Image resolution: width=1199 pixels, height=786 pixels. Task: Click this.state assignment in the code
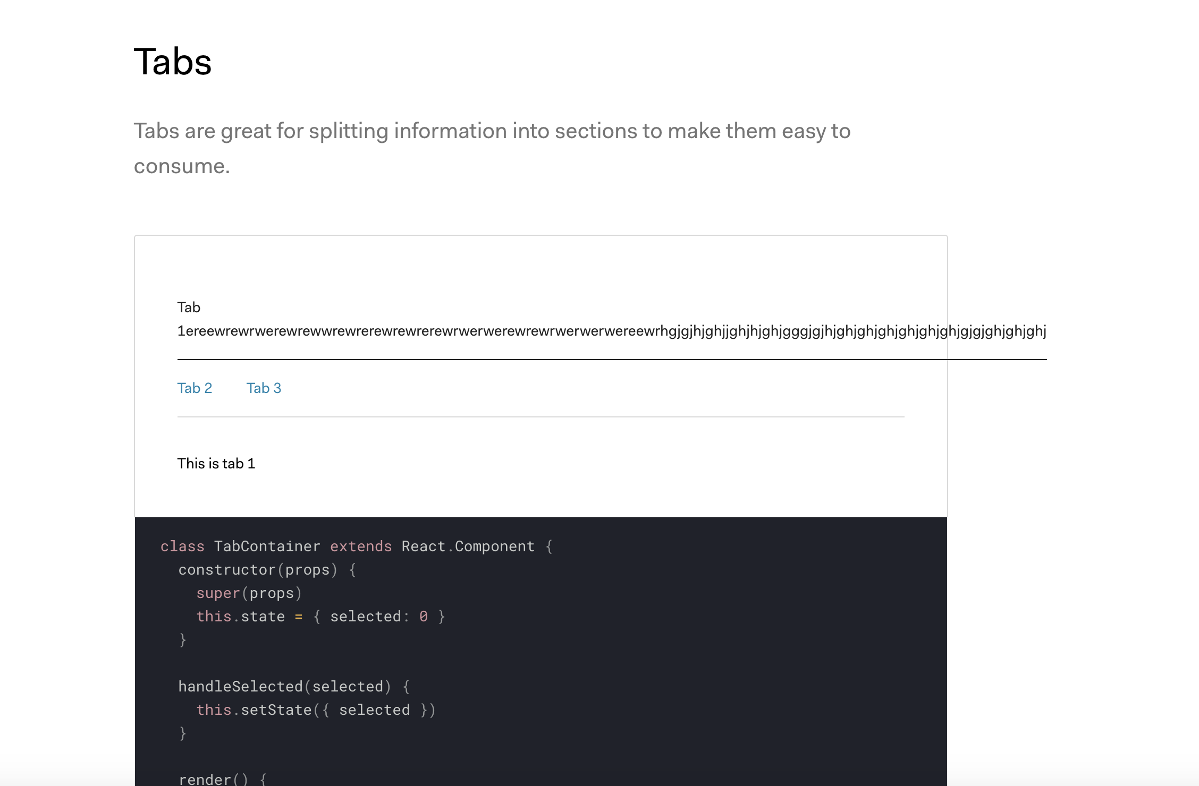(x=242, y=616)
